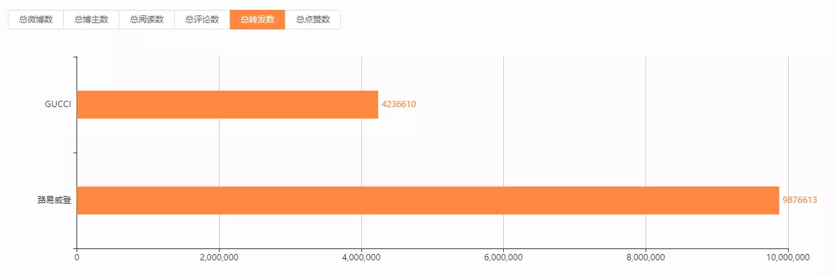Click the 8,000,000 axis tick label
This screenshot has height=275, width=835.
646,258
